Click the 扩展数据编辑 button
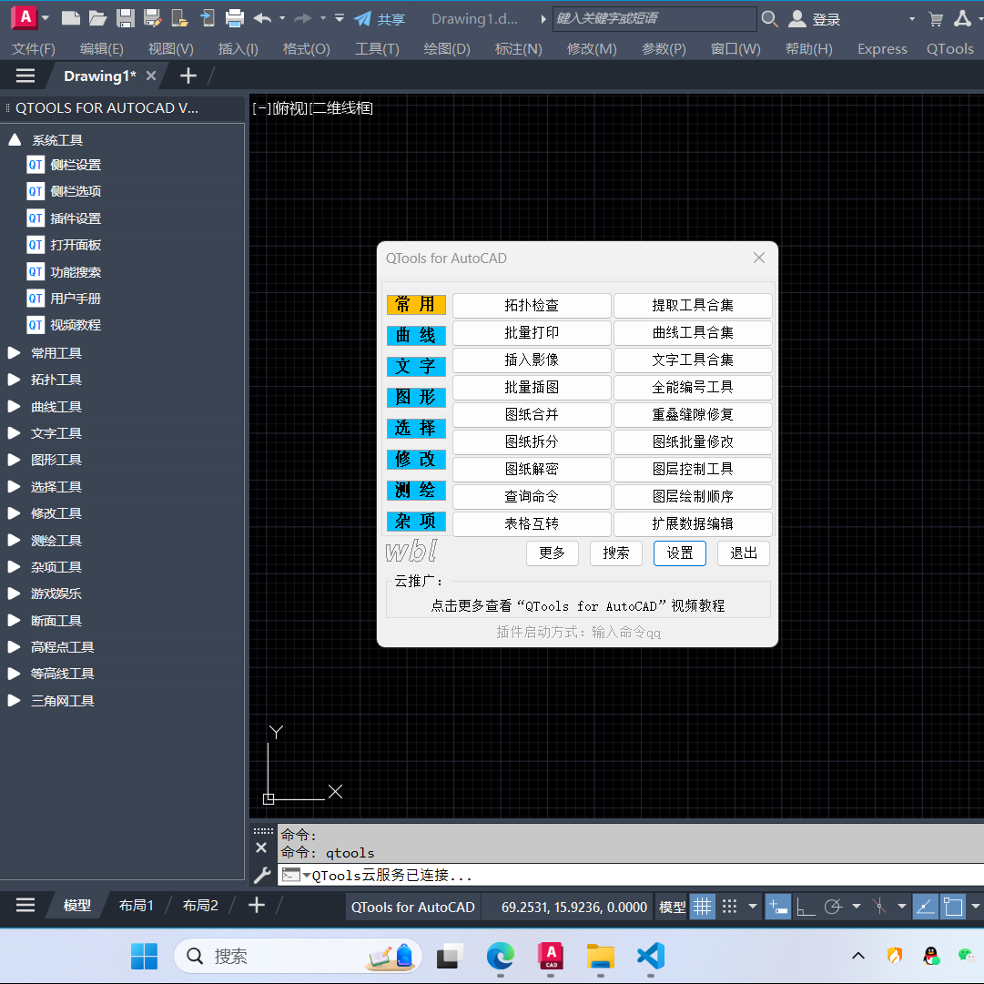Screen dimensions: 984x984 coord(693,524)
